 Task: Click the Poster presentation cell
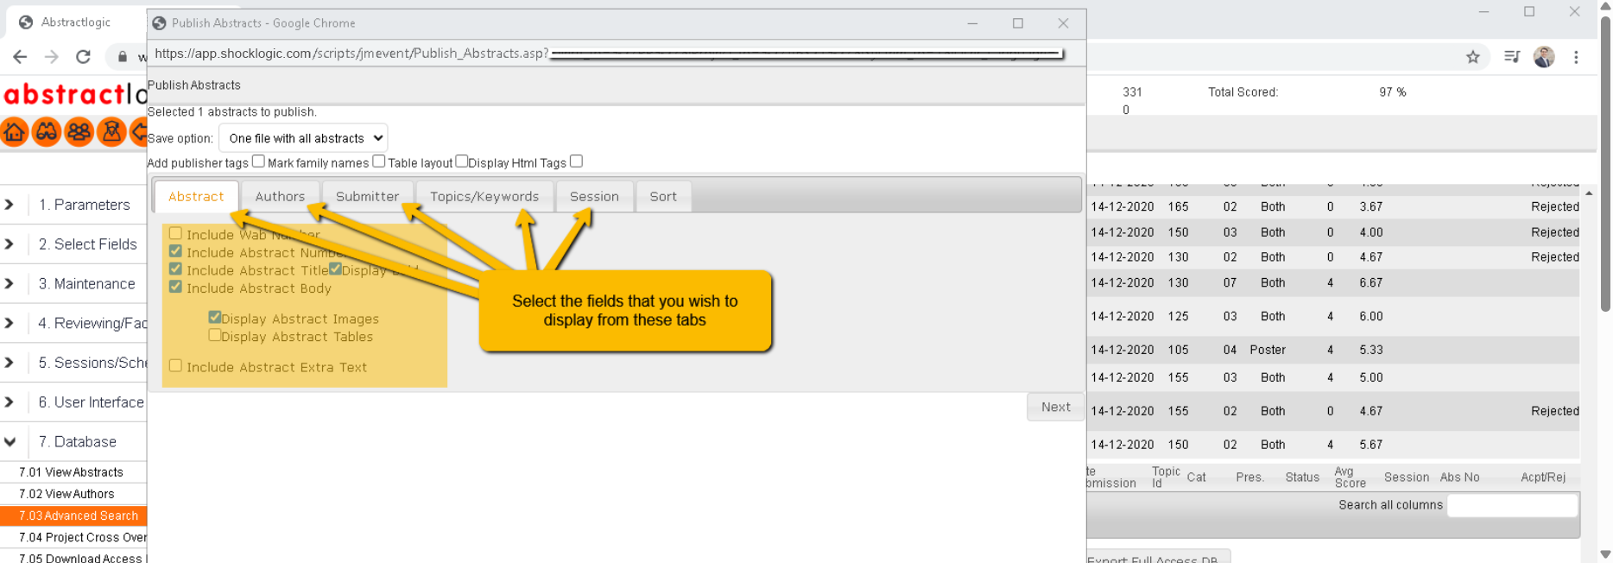coord(1268,350)
